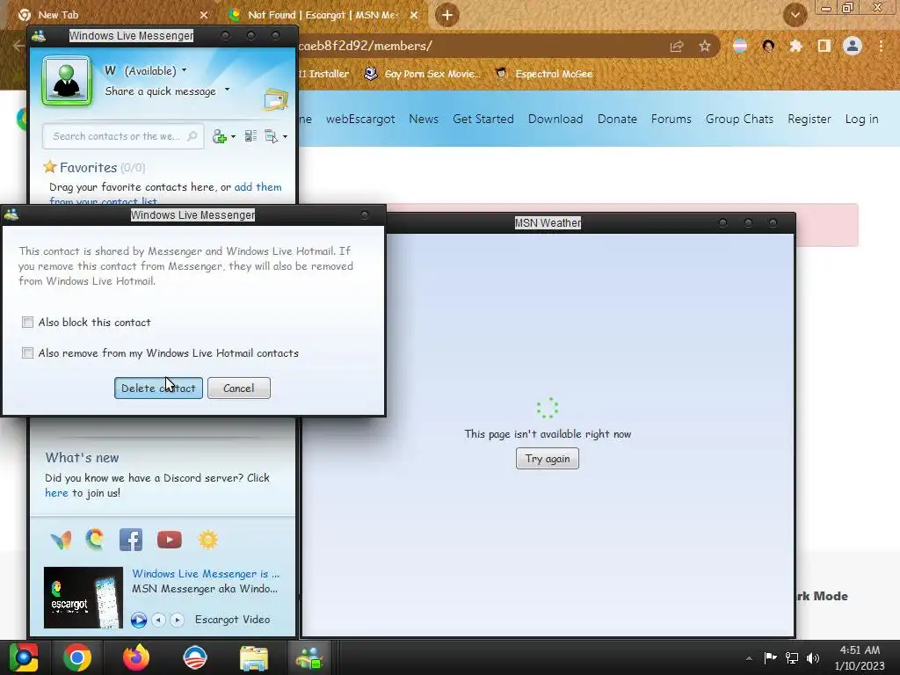Open the volume icon in system tray
This screenshot has height=675, width=900.
[812, 658]
